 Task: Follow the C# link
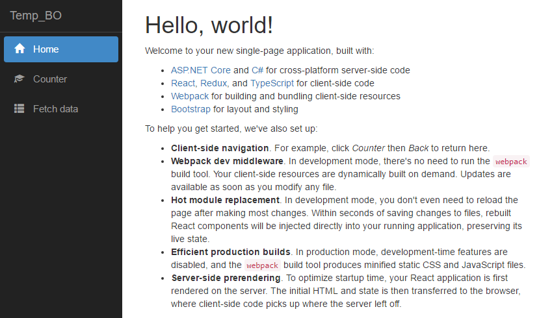coord(257,70)
